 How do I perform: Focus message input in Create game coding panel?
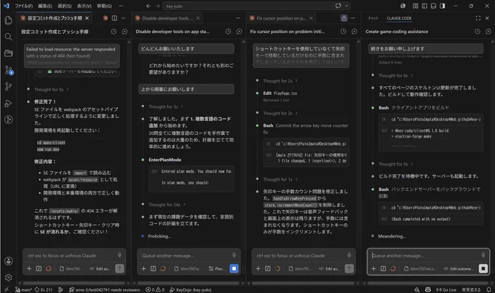tap(425, 255)
